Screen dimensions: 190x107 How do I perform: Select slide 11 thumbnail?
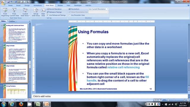pos(15,53)
